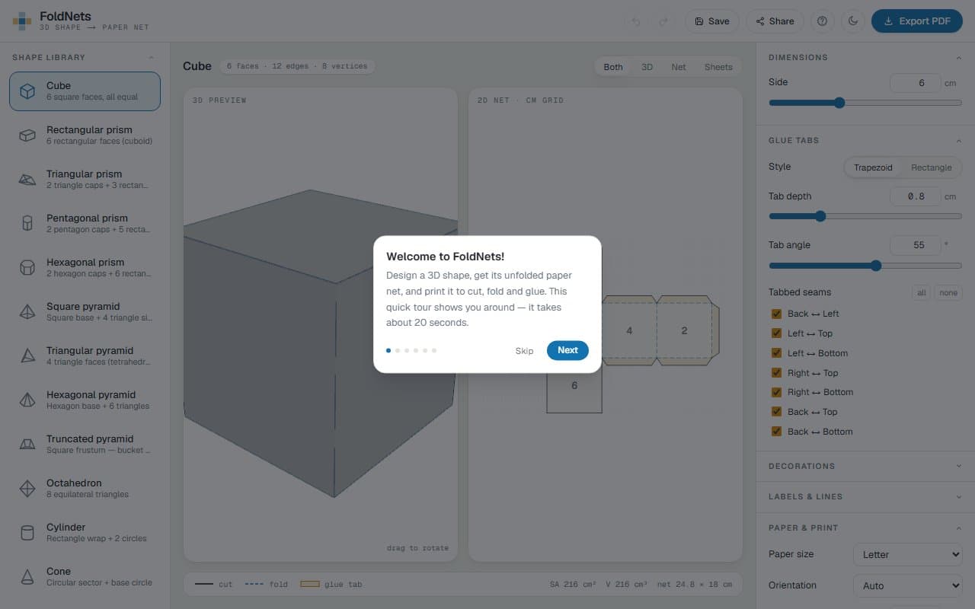
Task: Select Triangular prism shape icon
Action: click(27, 180)
